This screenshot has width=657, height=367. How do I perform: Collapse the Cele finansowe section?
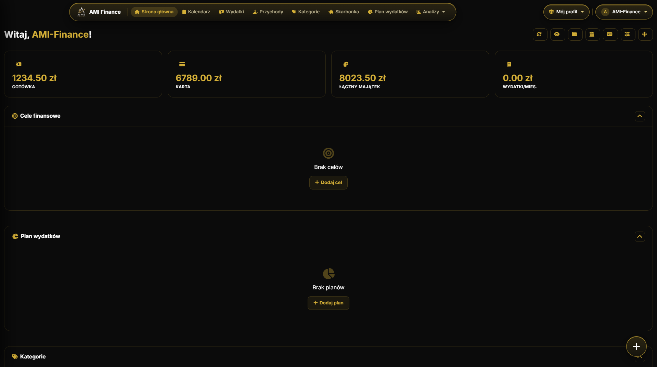point(640,116)
